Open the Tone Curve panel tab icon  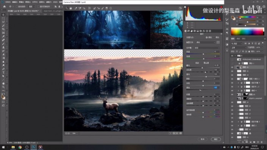pyautogui.click(x=189, y=31)
